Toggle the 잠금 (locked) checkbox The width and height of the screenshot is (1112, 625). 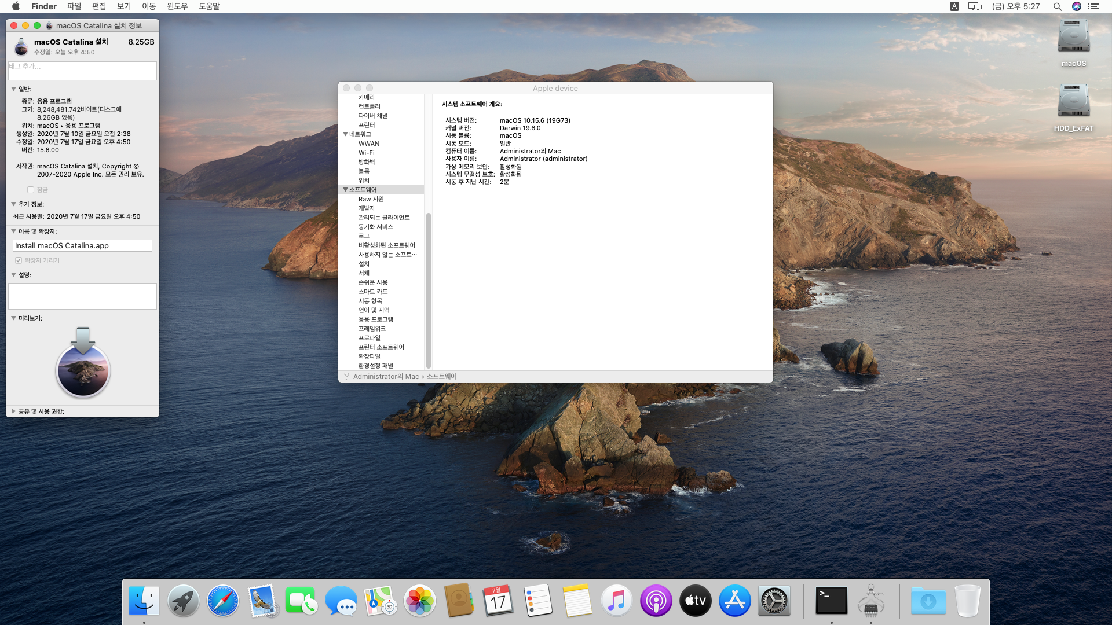(31, 190)
